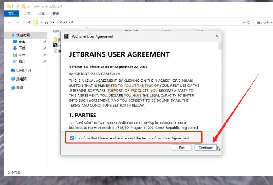Open the quick access toolbar customize dropdown
273x185 pixels.
coord(29,7)
